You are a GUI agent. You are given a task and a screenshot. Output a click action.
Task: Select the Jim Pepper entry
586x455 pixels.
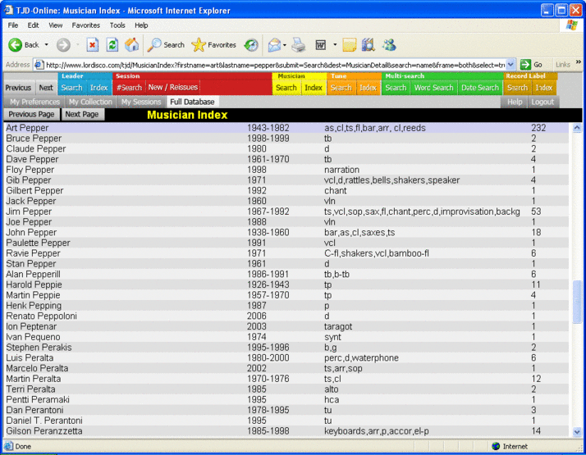pyautogui.click(x=286, y=212)
